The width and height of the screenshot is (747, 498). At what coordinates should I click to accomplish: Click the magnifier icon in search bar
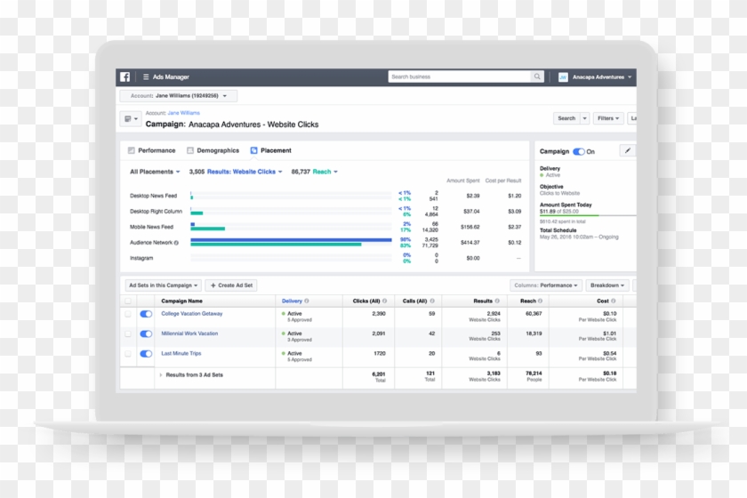pyautogui.click(x=537, y=77)
